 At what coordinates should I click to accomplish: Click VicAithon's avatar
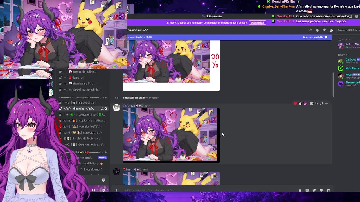tap(116, 107)
